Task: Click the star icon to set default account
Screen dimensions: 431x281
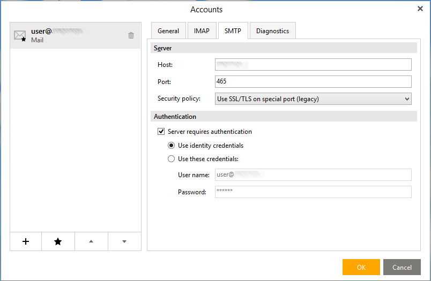Action: (x=58, y=241)
